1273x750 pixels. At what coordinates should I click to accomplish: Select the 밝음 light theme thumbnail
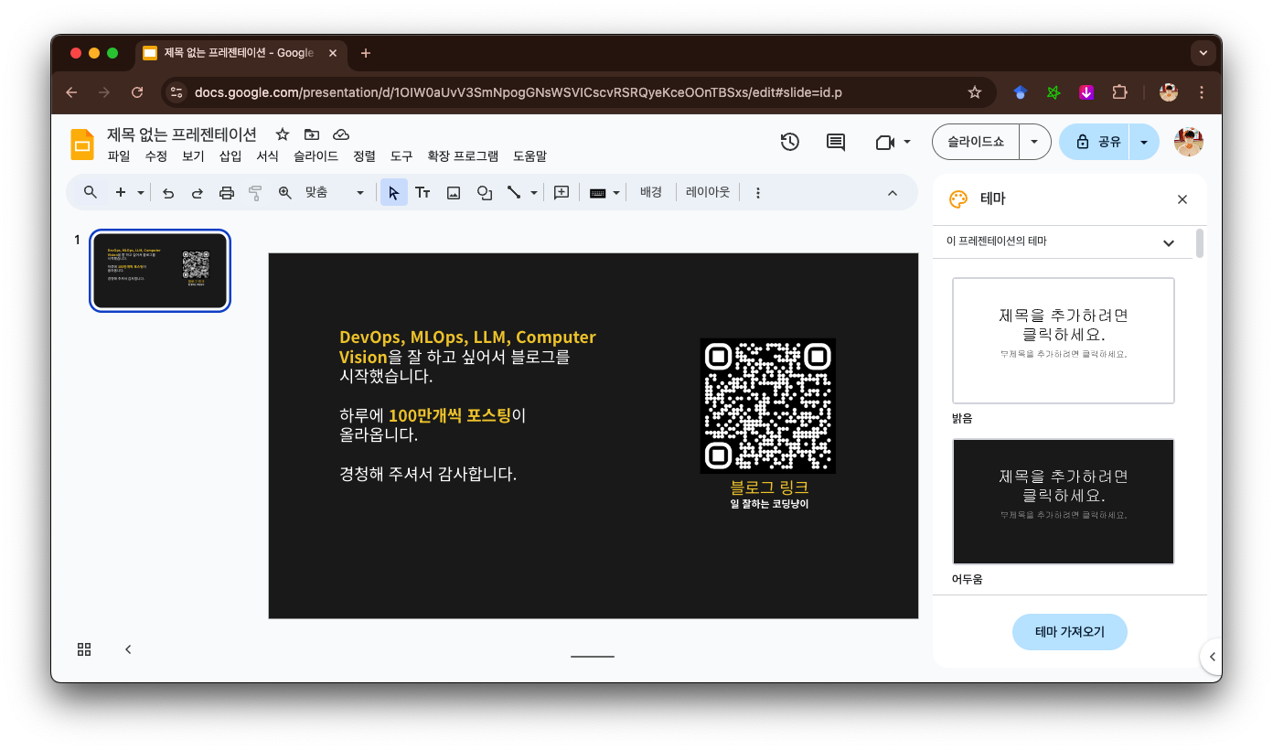[1064, 340]
